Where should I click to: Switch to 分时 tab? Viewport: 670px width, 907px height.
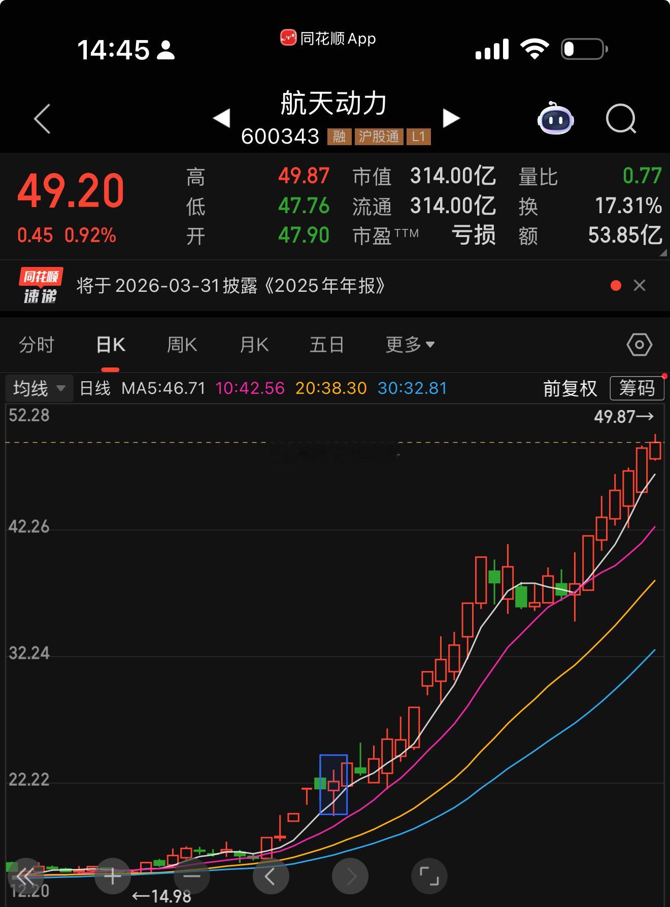pyautogui.click(x=37, y=345)
